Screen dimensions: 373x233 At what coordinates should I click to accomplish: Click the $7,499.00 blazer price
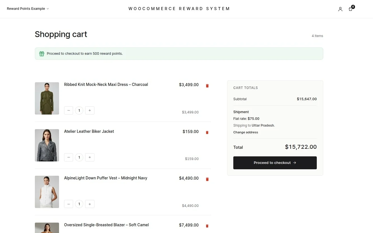tap(189, 225)
